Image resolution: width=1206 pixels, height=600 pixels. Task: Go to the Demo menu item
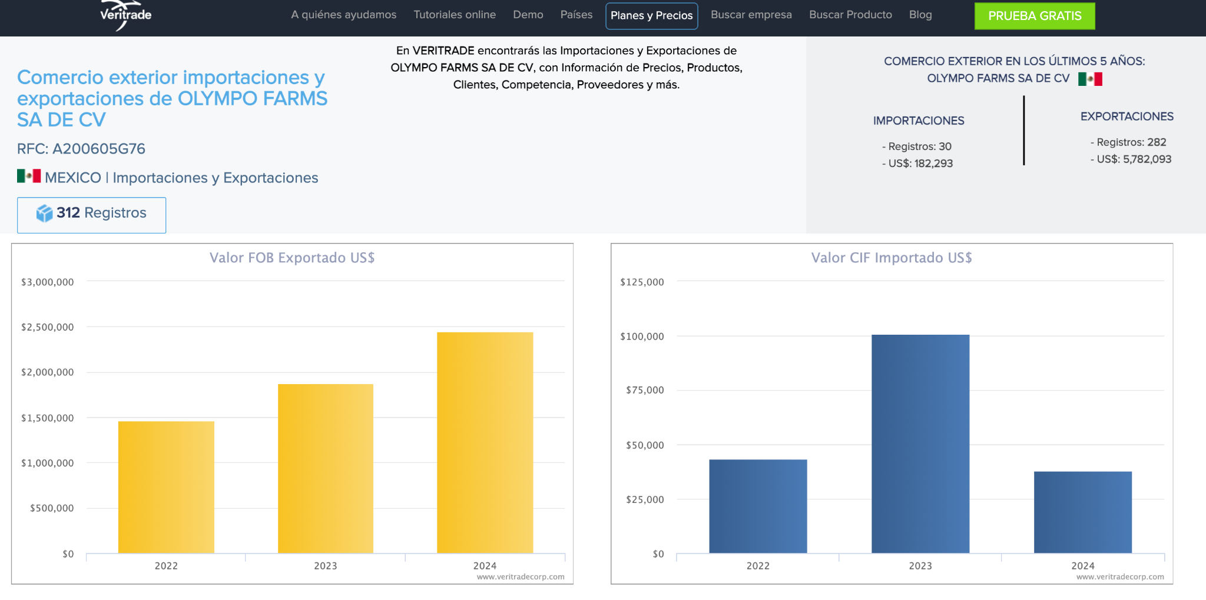click(528, 15)
